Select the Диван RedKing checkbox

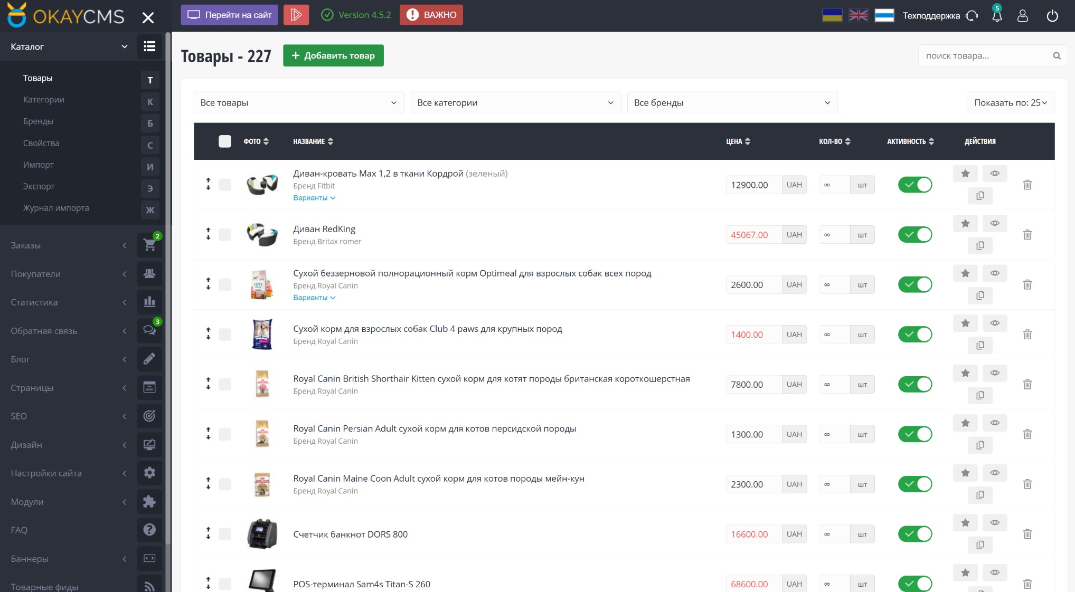(225, 234)
